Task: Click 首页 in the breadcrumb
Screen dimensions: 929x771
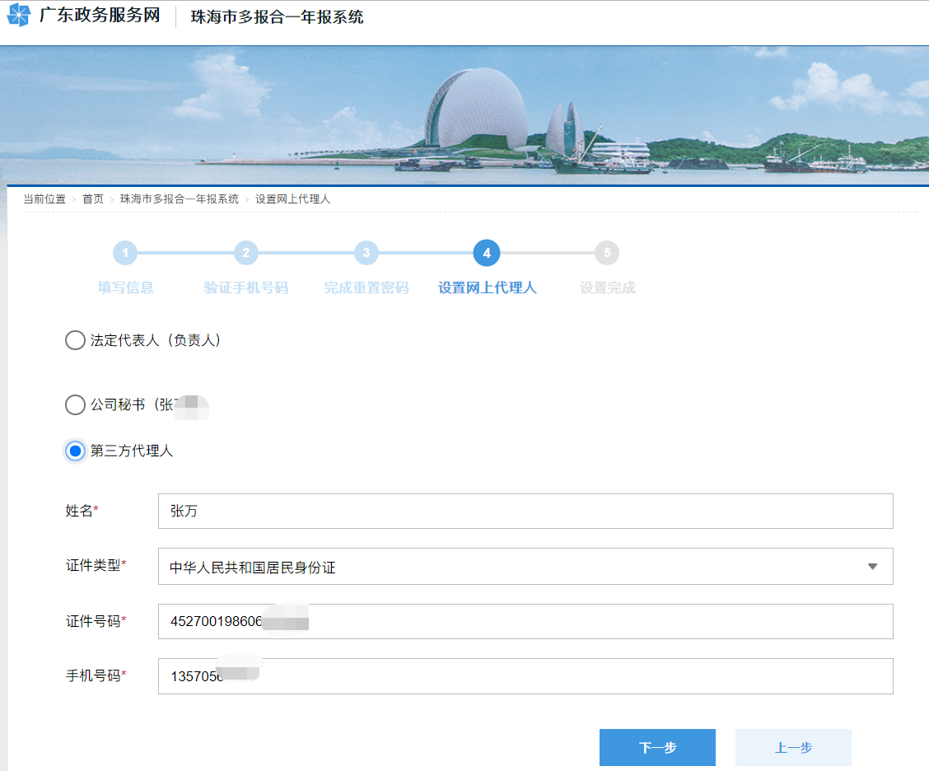Action: [x=93, y=199]
